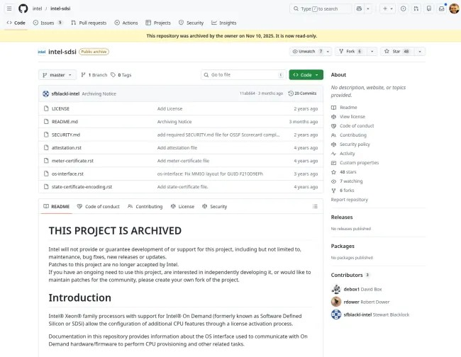
Task: Click the Go to file search field
Action: point(241,74)
